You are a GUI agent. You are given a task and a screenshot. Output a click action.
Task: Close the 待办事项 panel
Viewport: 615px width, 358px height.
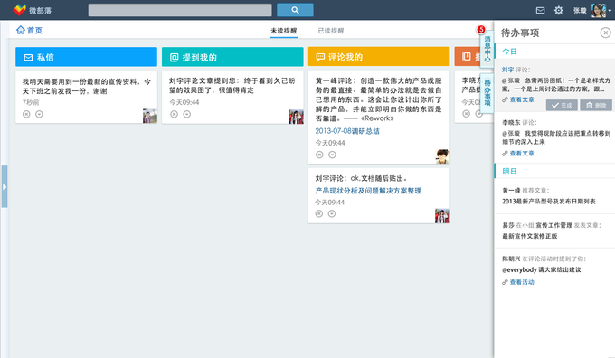(x=605, y=33)
